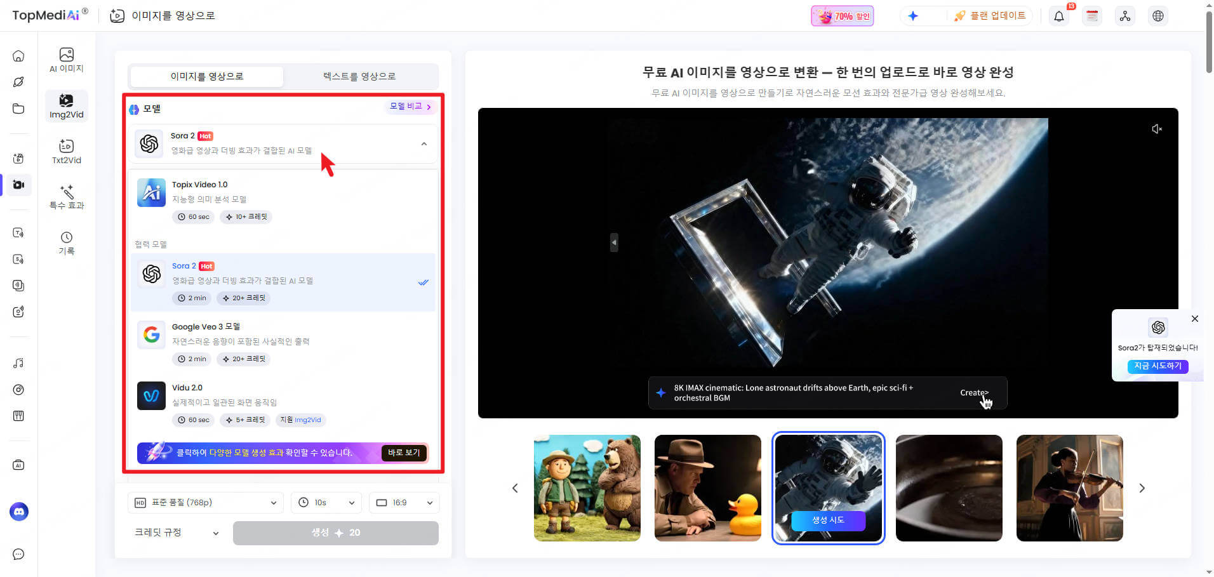Image resolution: width=1214 pixels, height=577 pixels.
Task: Open the 표준 품질 (768p) quality dropdown
Action: click(206, 503)
